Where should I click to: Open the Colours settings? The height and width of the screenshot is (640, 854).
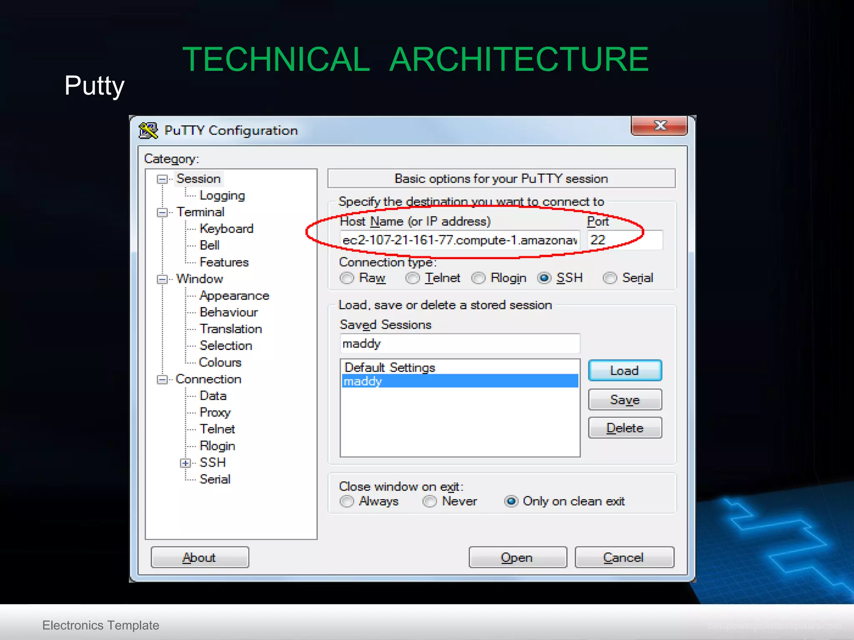(220, 362)
